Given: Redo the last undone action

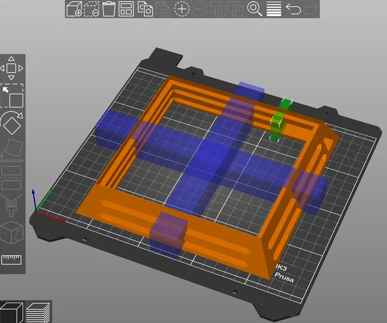Looking at the screenshot, I should tap(311, 9).
